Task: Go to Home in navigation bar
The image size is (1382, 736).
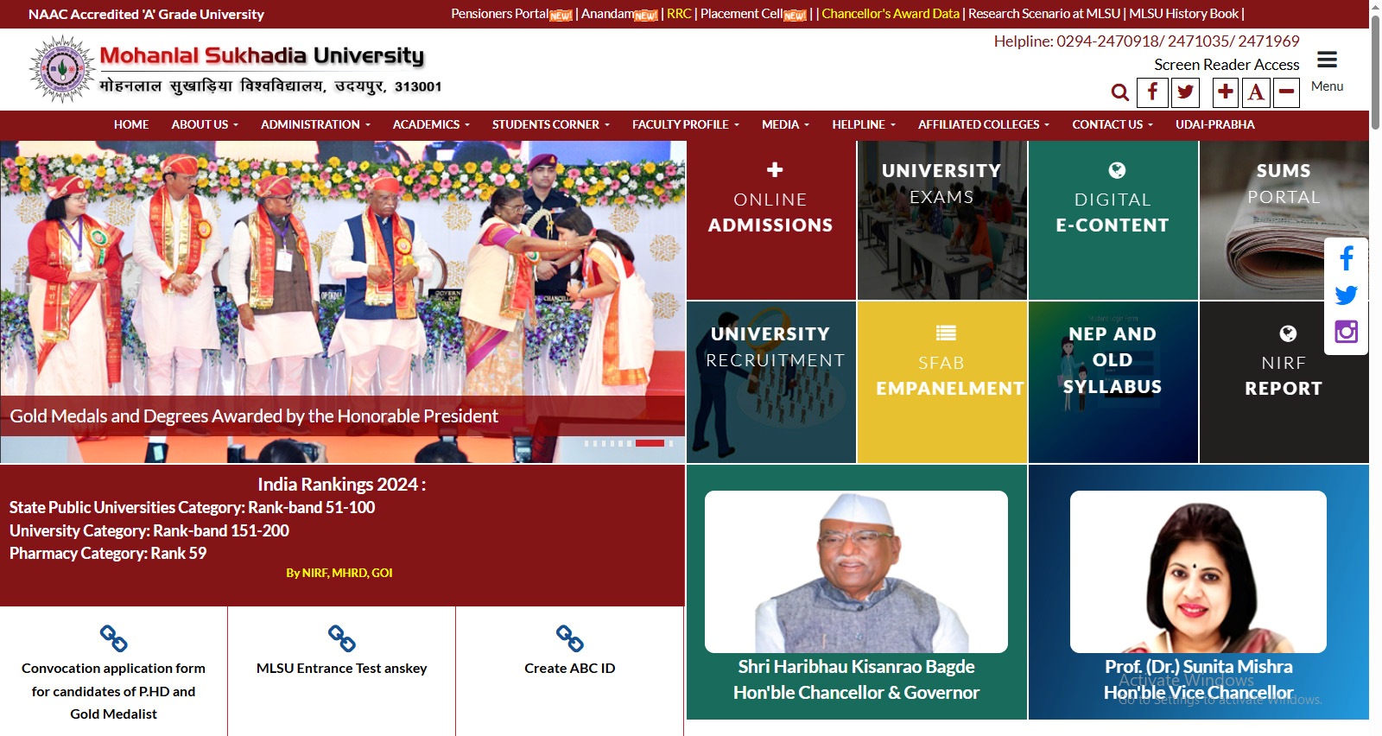Action: click(x=131, y=124)
